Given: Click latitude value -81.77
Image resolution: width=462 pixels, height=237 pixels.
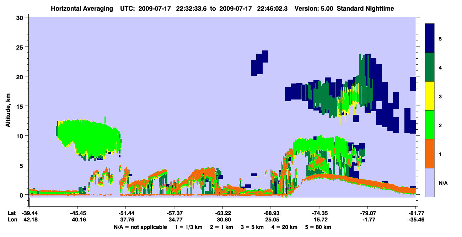Looking at the screenshot, I should [415, 213].
